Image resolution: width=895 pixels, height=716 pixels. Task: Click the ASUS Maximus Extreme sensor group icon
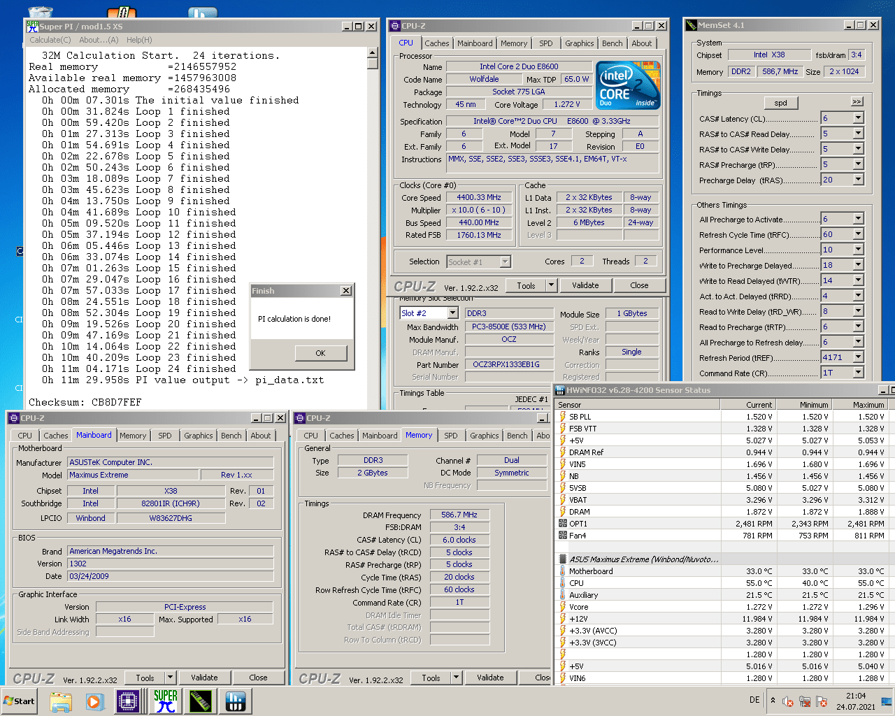coord(563,559)
